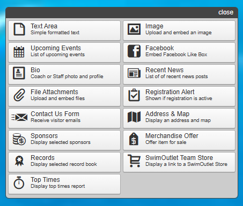
Task: Click the text "Display top times report"
Action: point(58,186)
